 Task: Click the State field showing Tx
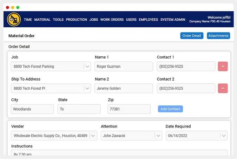pos(79,109)
